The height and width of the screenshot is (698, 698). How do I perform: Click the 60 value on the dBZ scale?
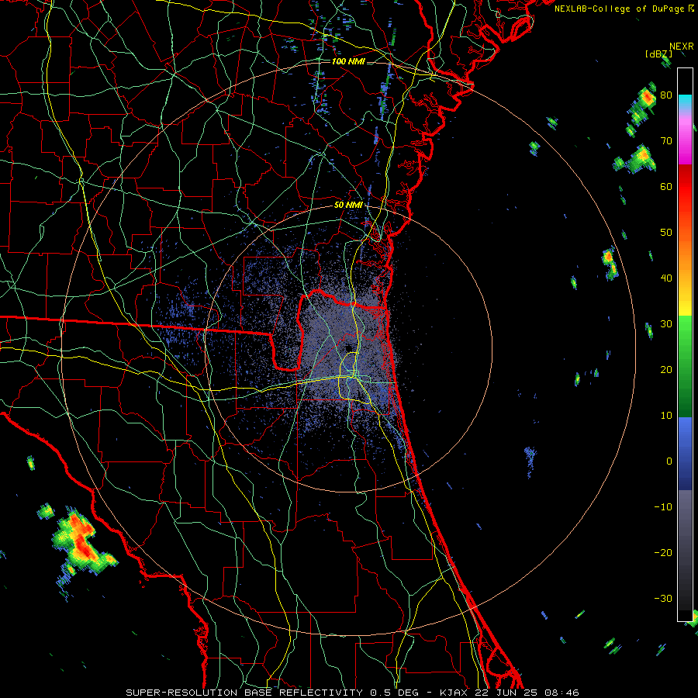point(666,186)
